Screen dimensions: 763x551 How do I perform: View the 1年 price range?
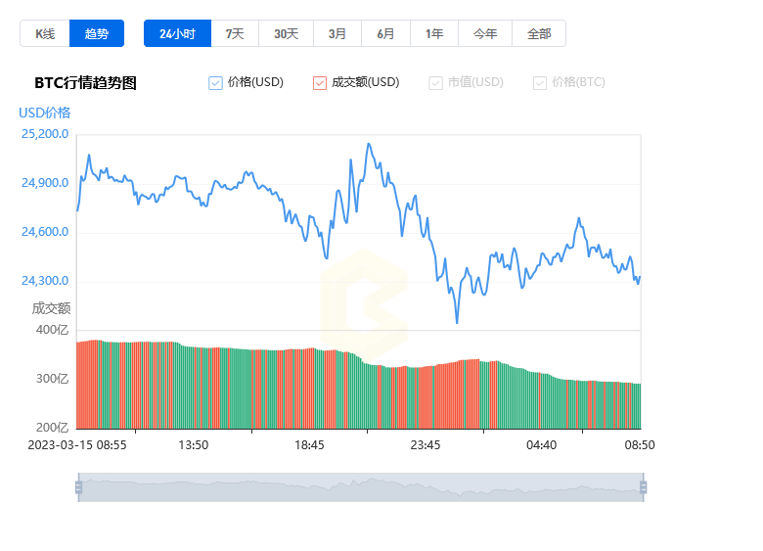click(434, 33)
